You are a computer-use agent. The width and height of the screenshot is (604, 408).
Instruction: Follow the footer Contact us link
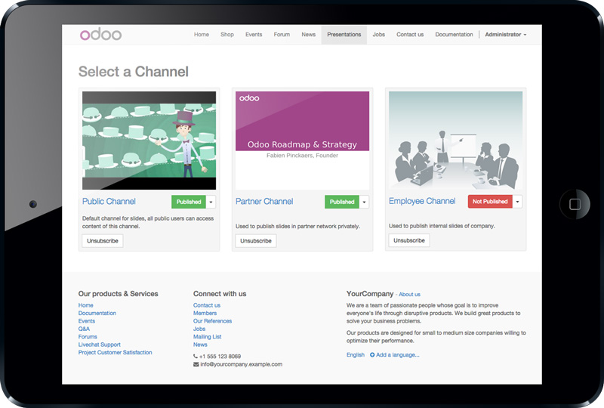coord(207,305)
